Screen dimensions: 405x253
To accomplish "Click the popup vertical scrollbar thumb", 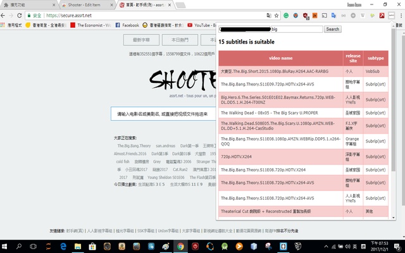I will pyautogui.click(x=394, y=99).
